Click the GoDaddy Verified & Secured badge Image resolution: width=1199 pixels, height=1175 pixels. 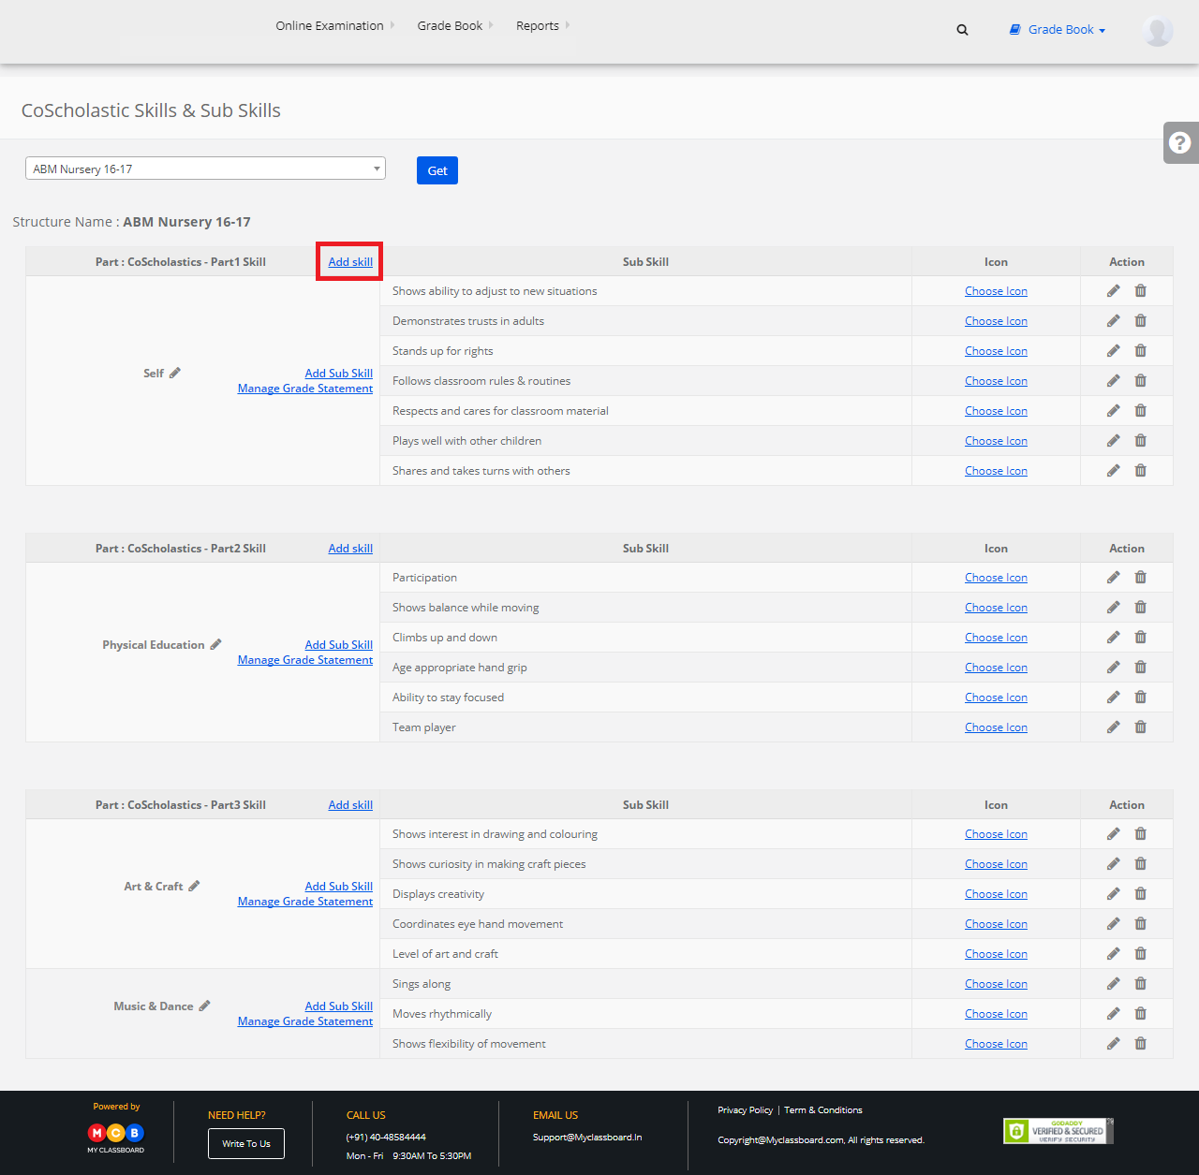point(1058,1131)
